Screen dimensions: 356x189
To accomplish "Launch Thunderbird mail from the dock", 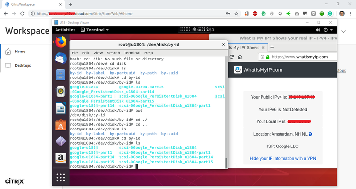I will click(x=61, y=59).
